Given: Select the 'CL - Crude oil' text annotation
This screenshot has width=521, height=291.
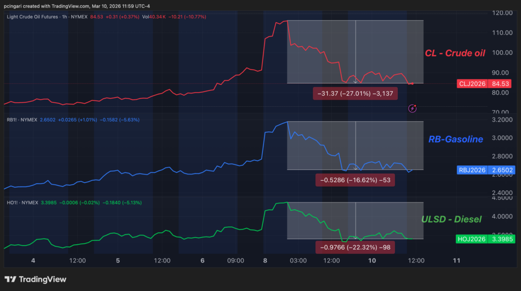Looking at the screenshot, I should (x=455, y=53).
